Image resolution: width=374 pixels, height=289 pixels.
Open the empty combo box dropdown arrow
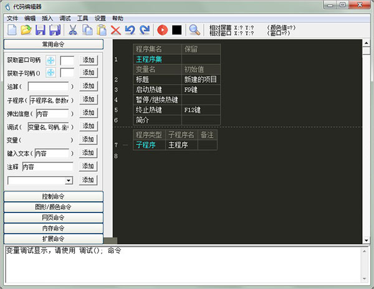[x=69, y=180]
